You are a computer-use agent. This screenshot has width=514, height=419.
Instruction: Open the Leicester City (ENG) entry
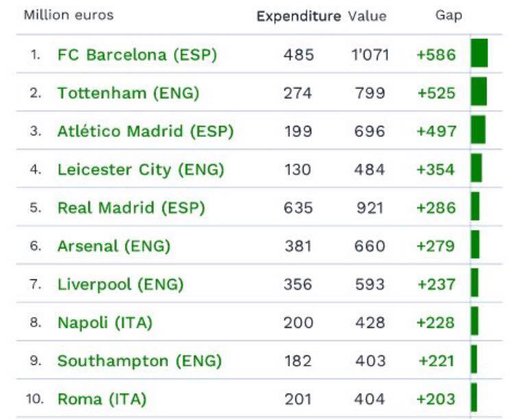(x=140, y=169)
